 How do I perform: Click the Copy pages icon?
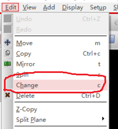pyautogui.click(x=8, y=53)
